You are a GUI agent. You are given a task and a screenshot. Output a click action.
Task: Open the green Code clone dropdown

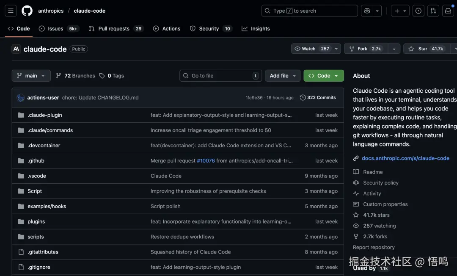tap(324, 76)
